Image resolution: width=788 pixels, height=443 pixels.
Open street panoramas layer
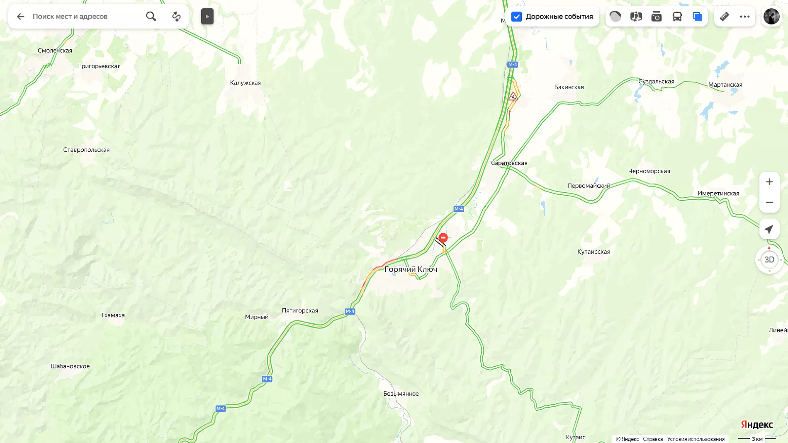(x=636, y=17)
